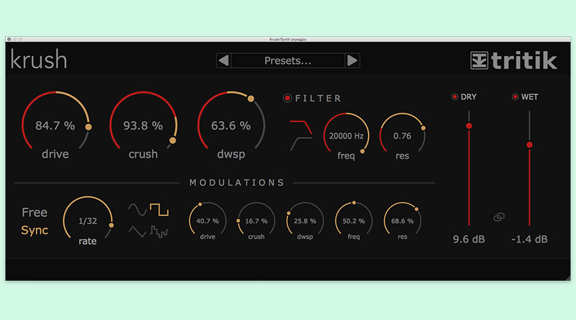Choose the high-pass filter type icon
The width and height of the screenshot is (576, 320).
(300, 143)
